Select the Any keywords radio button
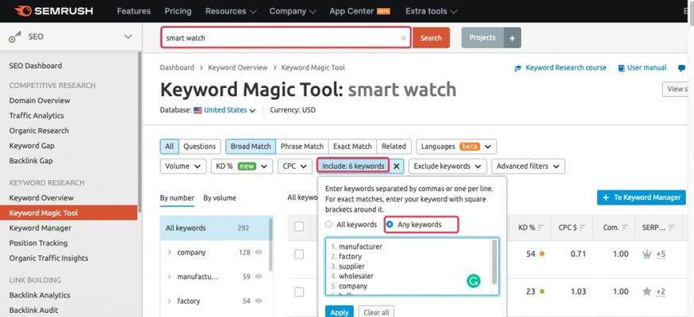Screen dimensions: 694x317 click(x=390, y=224)
